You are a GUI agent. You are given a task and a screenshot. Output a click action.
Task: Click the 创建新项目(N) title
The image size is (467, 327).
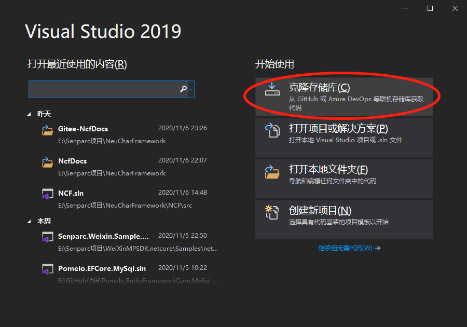pos(320,211)
